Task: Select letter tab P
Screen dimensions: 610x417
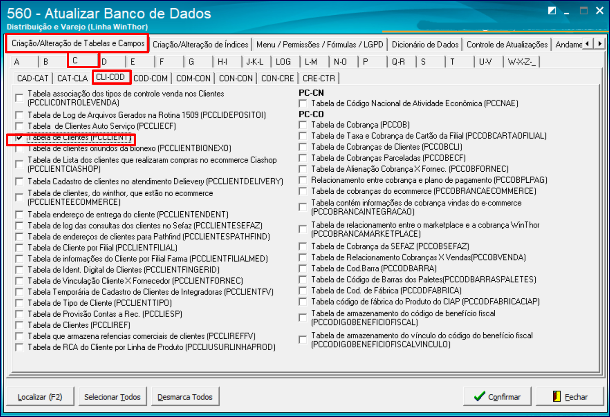Action: click(x=373, y=62)
